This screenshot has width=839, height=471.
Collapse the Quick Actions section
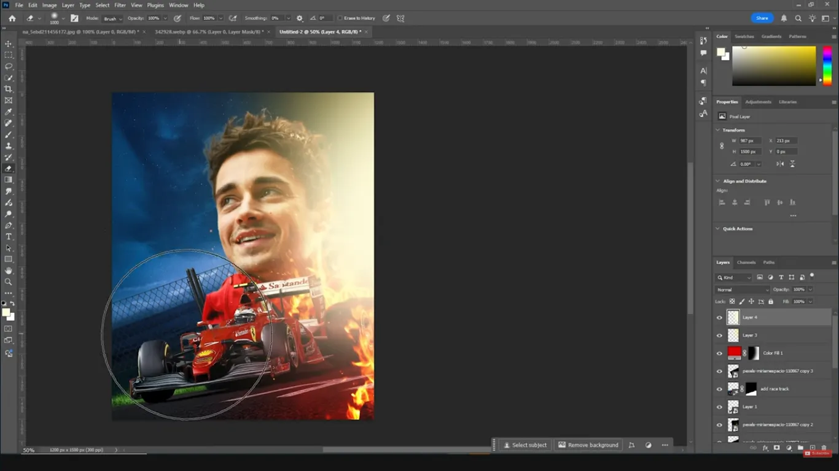point(718,229)
